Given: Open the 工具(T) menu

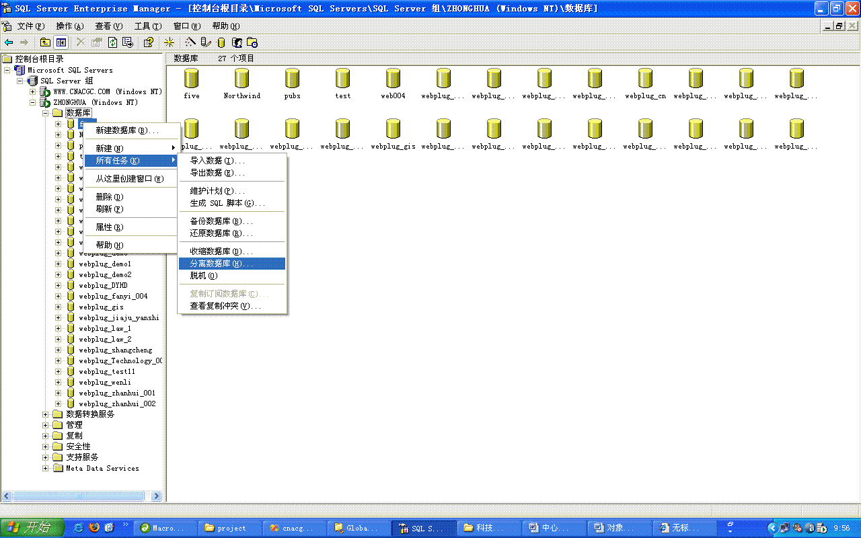Looking at the screenshot, I should click(148, 26).
